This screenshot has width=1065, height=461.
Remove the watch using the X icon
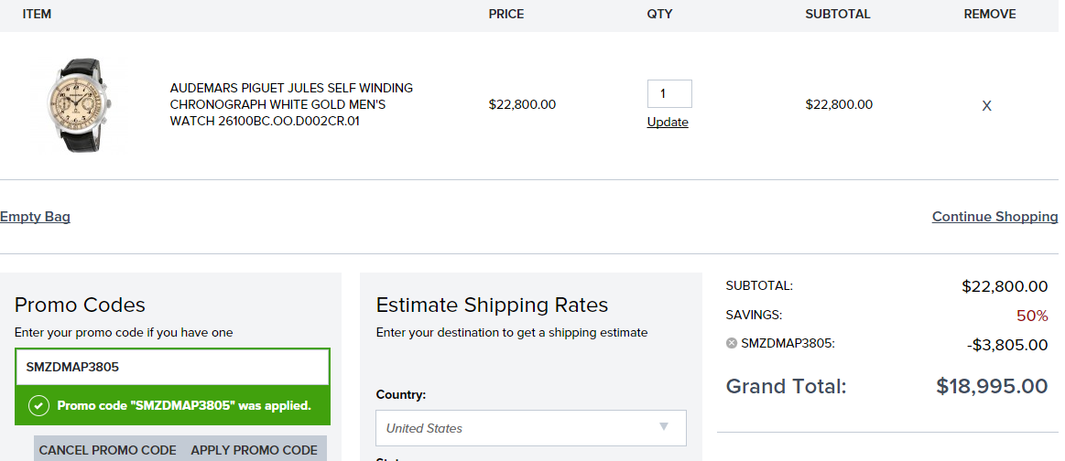(986, 106)
